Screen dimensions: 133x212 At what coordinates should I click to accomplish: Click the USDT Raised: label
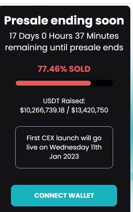[64, 101]
